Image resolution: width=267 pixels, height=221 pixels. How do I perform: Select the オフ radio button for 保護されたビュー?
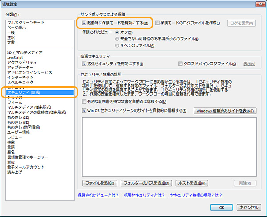117,32
